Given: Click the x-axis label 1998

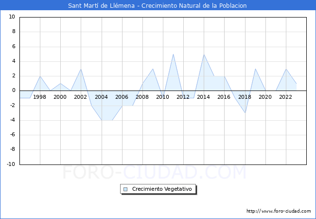Looking at the screenshot, I should [39, 97].
